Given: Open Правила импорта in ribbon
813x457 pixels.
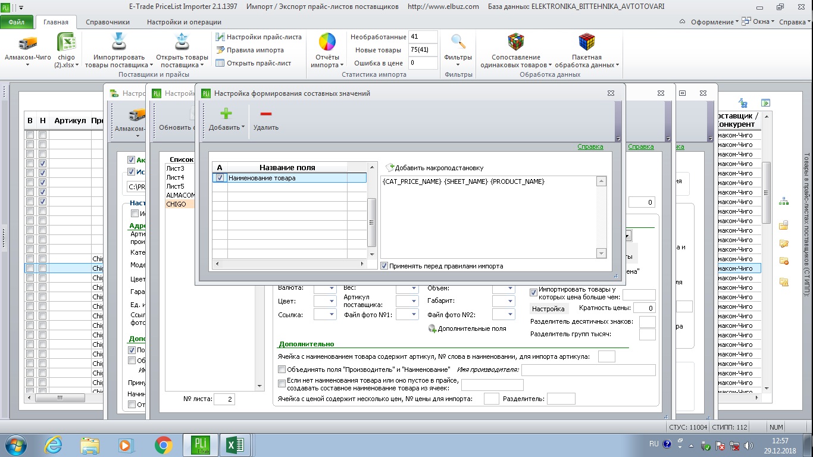Looking at the screenshot, I should click(x=250, y=50).
